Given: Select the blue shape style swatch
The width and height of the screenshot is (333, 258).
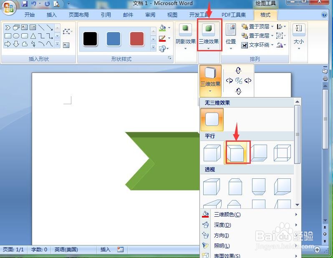Looking at the screenshot, I should 114,39.
